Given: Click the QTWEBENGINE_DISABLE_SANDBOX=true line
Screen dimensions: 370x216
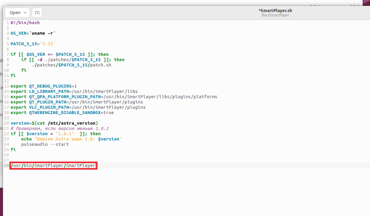Looking at the screenshot, I should click(x=62, y=113).
